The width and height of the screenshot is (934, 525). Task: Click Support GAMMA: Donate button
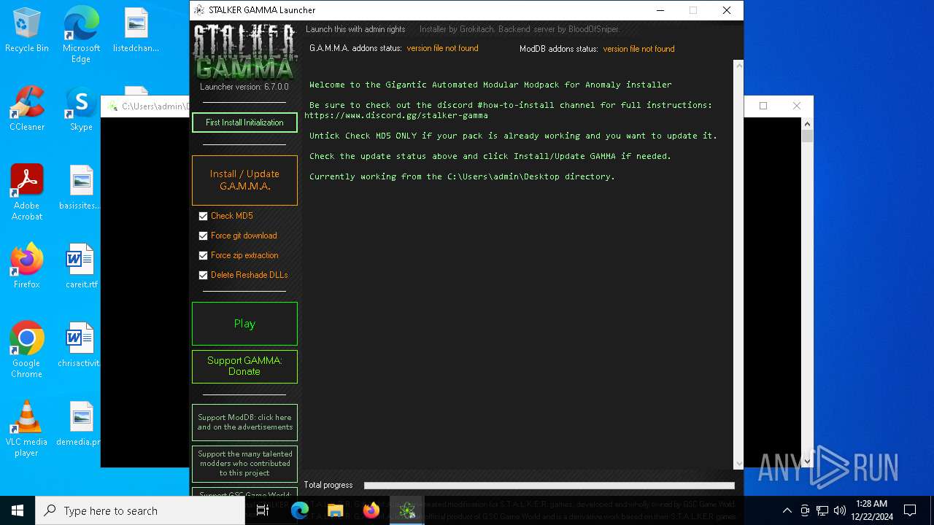coord(244,366)
